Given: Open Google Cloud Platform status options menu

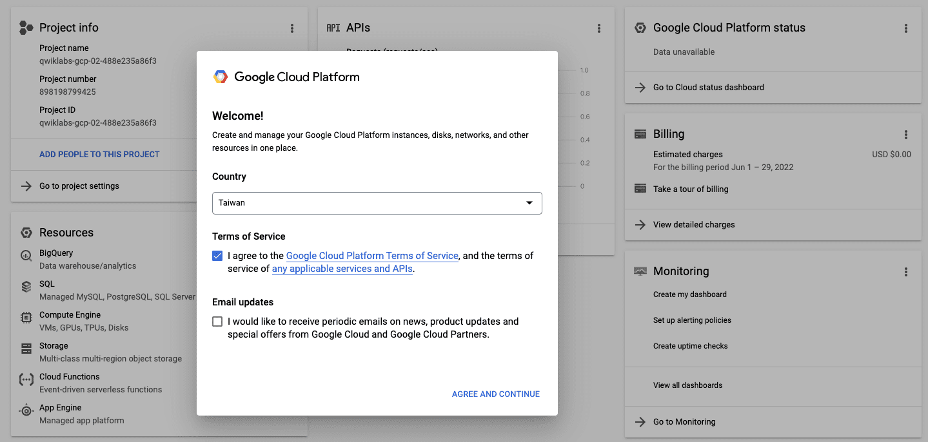Looking at the screenshot, I should pos(906,28).
